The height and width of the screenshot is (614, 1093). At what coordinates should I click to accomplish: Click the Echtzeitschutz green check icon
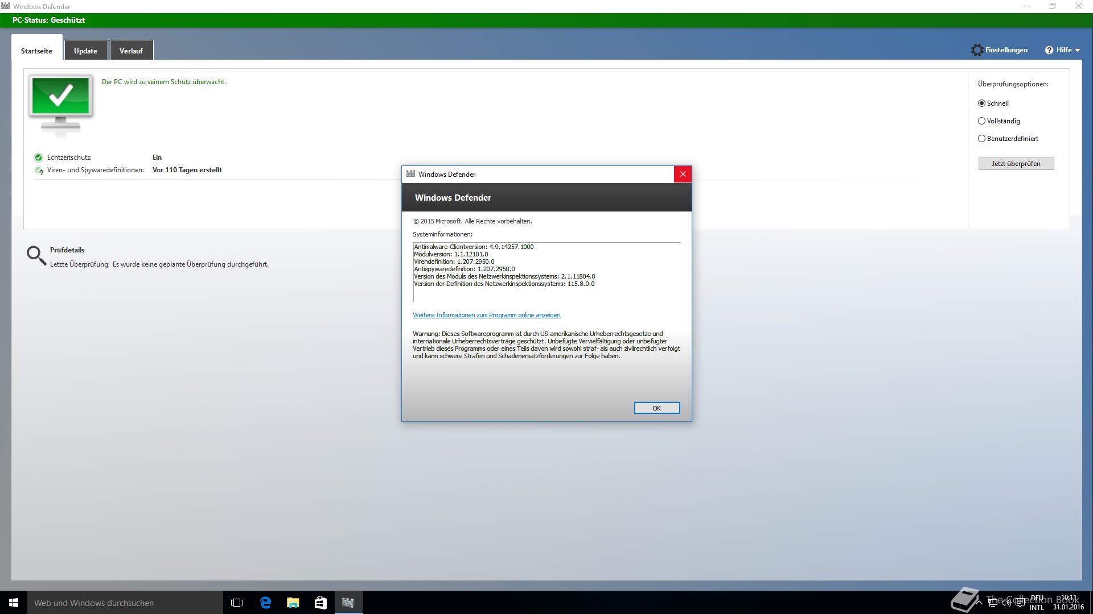tap(39, 157)
